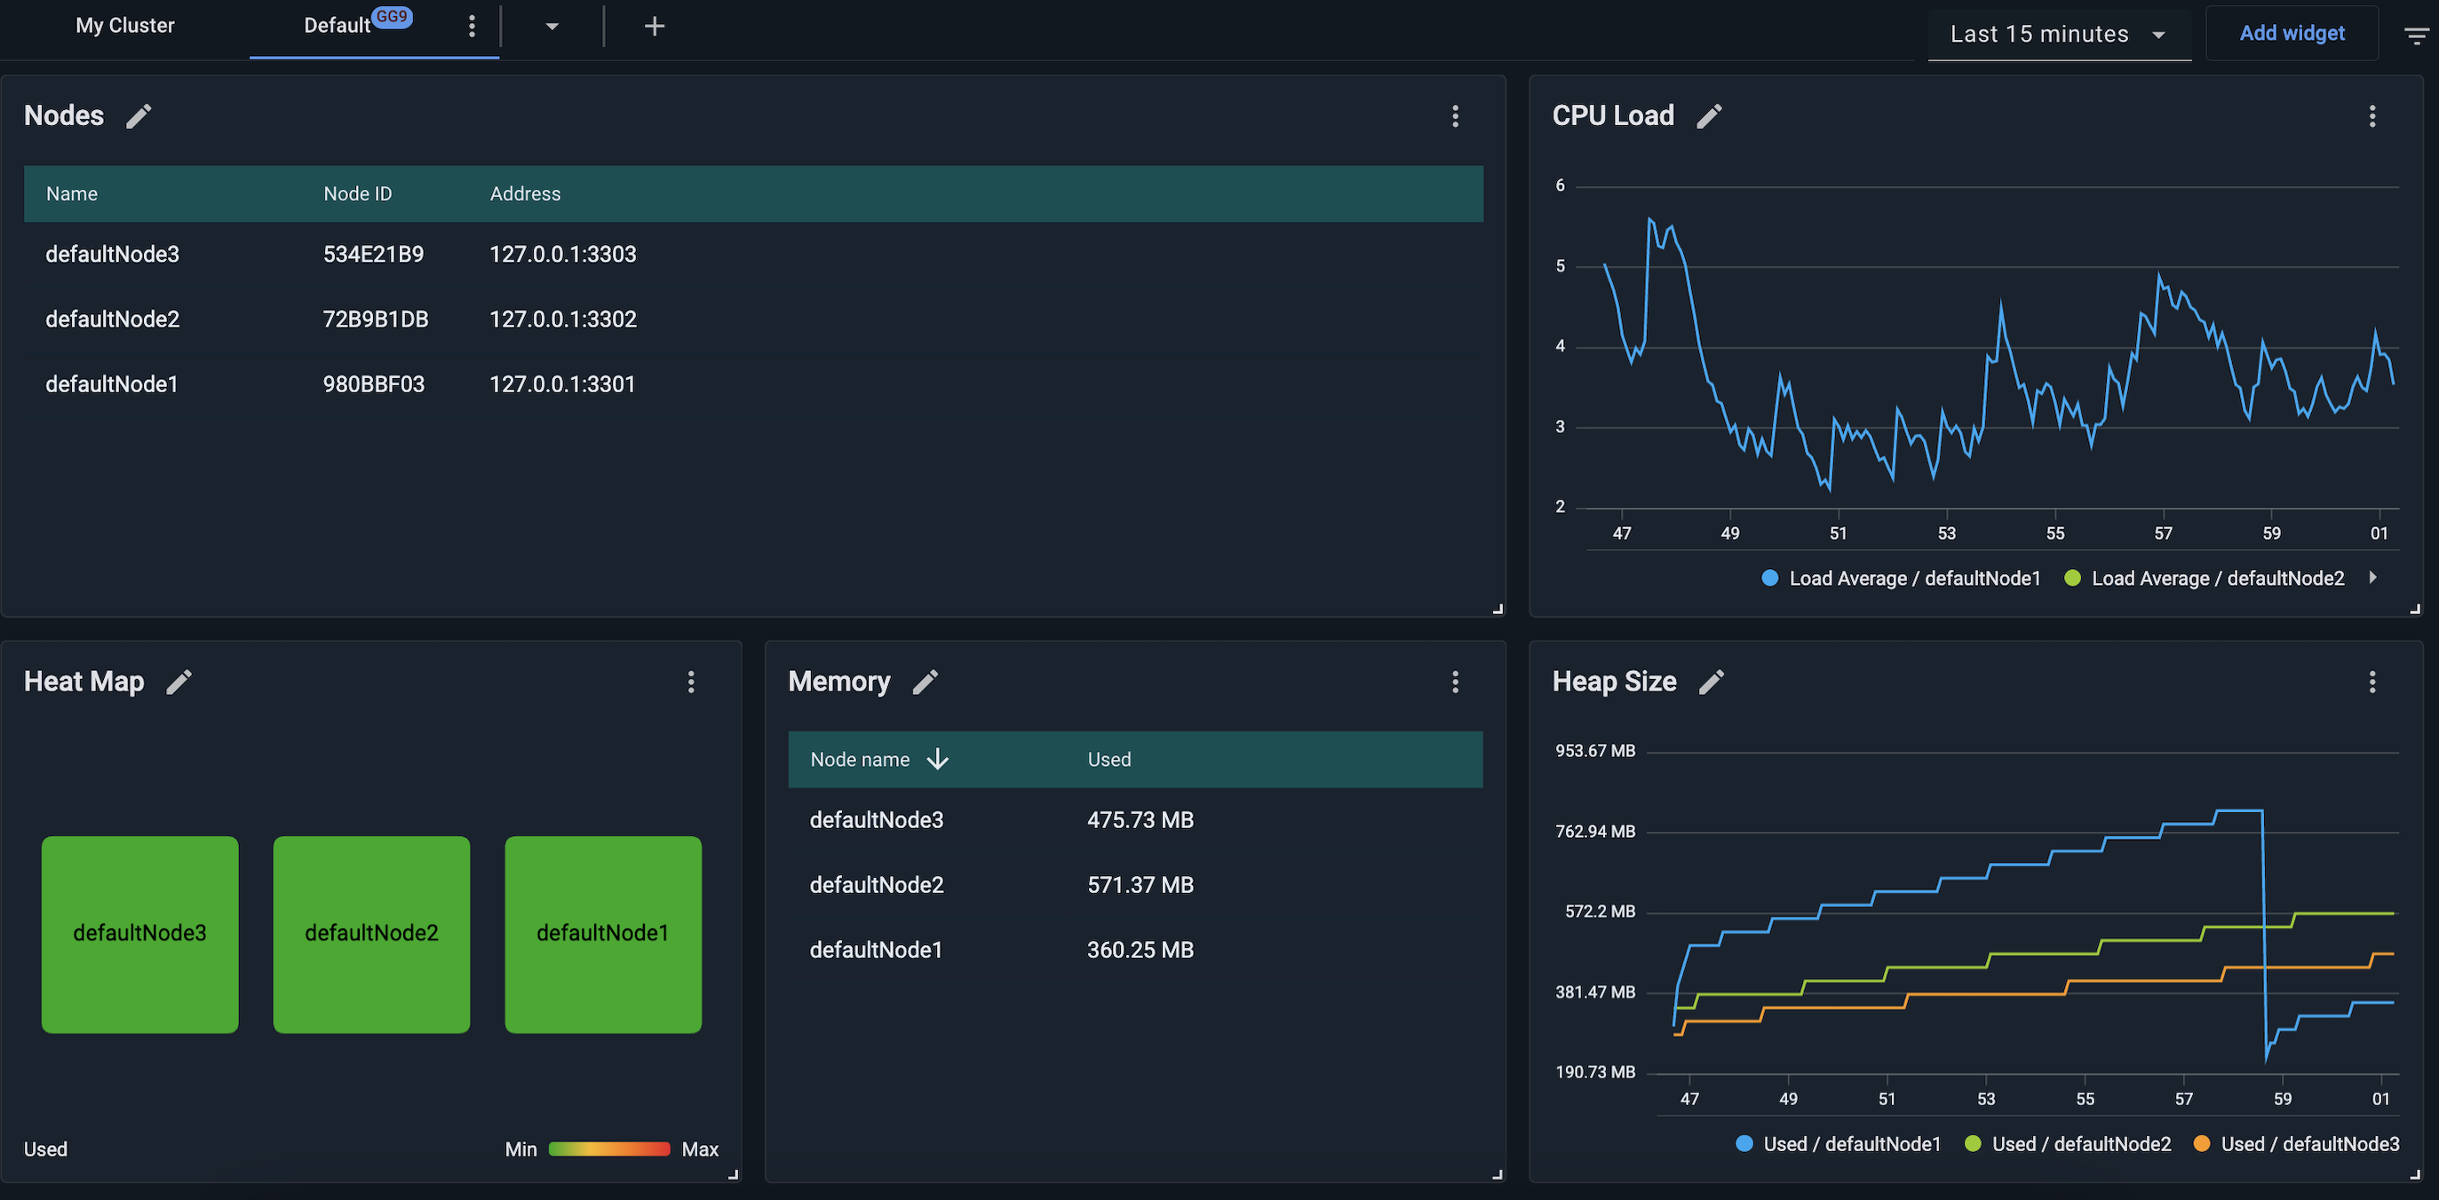The width and height of the screenshot is (2439, 1200).
Task: Open the Heat Map widget three-dot menu
Action: click(691, 683)
